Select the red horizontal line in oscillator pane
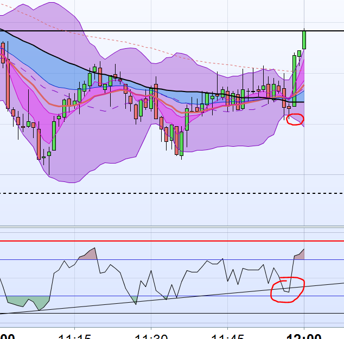 coord(172,241)
